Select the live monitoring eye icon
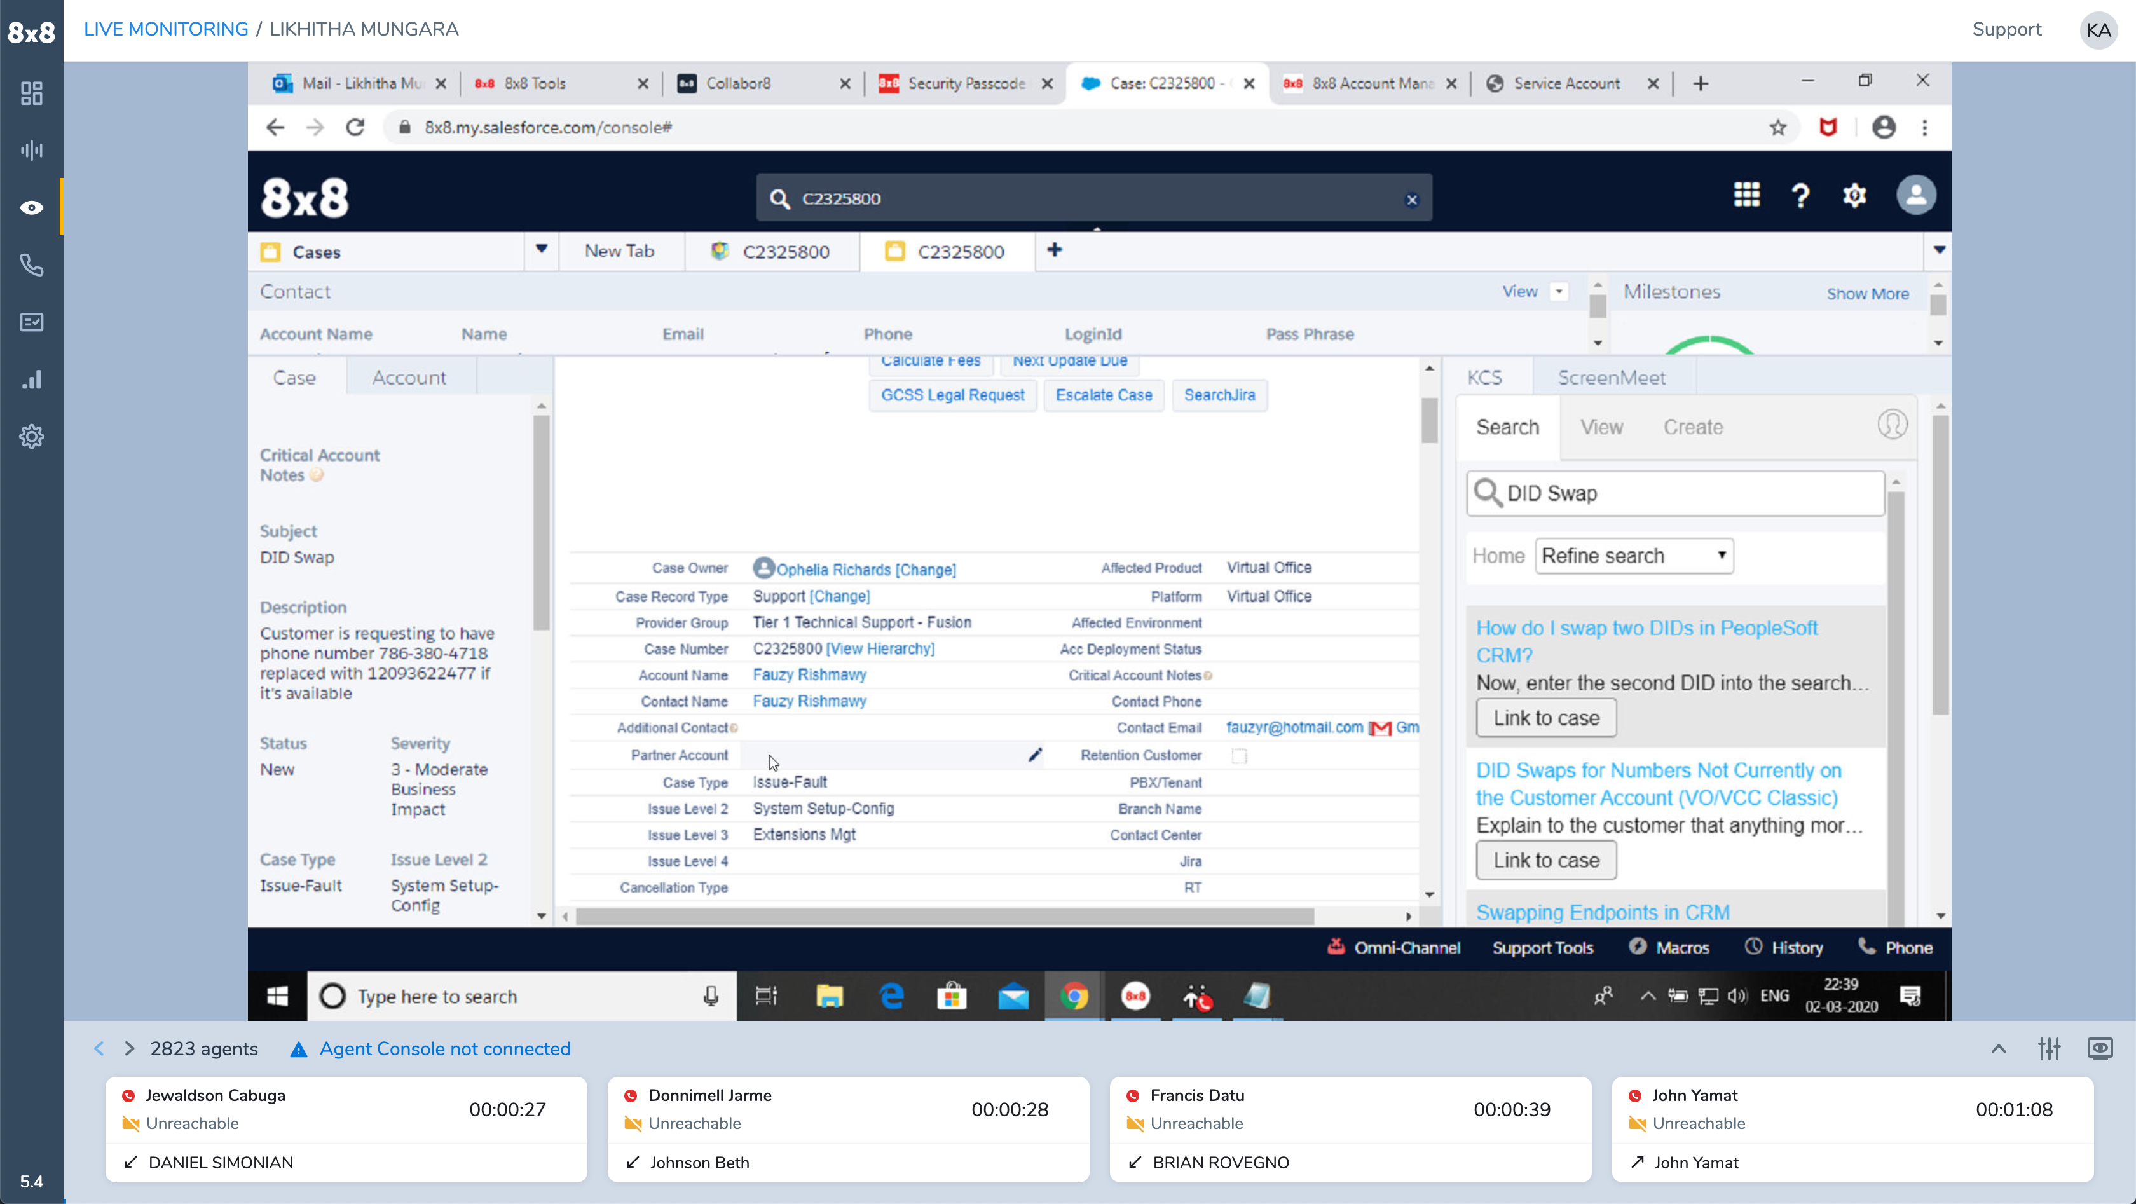 click(32, 207)
